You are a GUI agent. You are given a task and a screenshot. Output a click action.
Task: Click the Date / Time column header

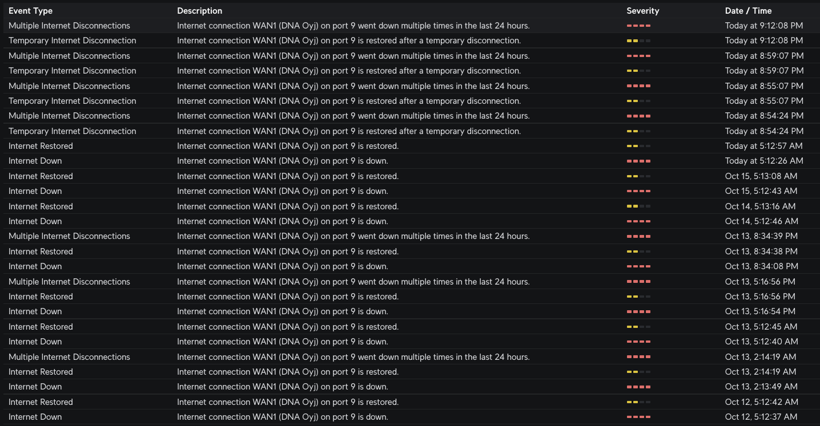748,11
